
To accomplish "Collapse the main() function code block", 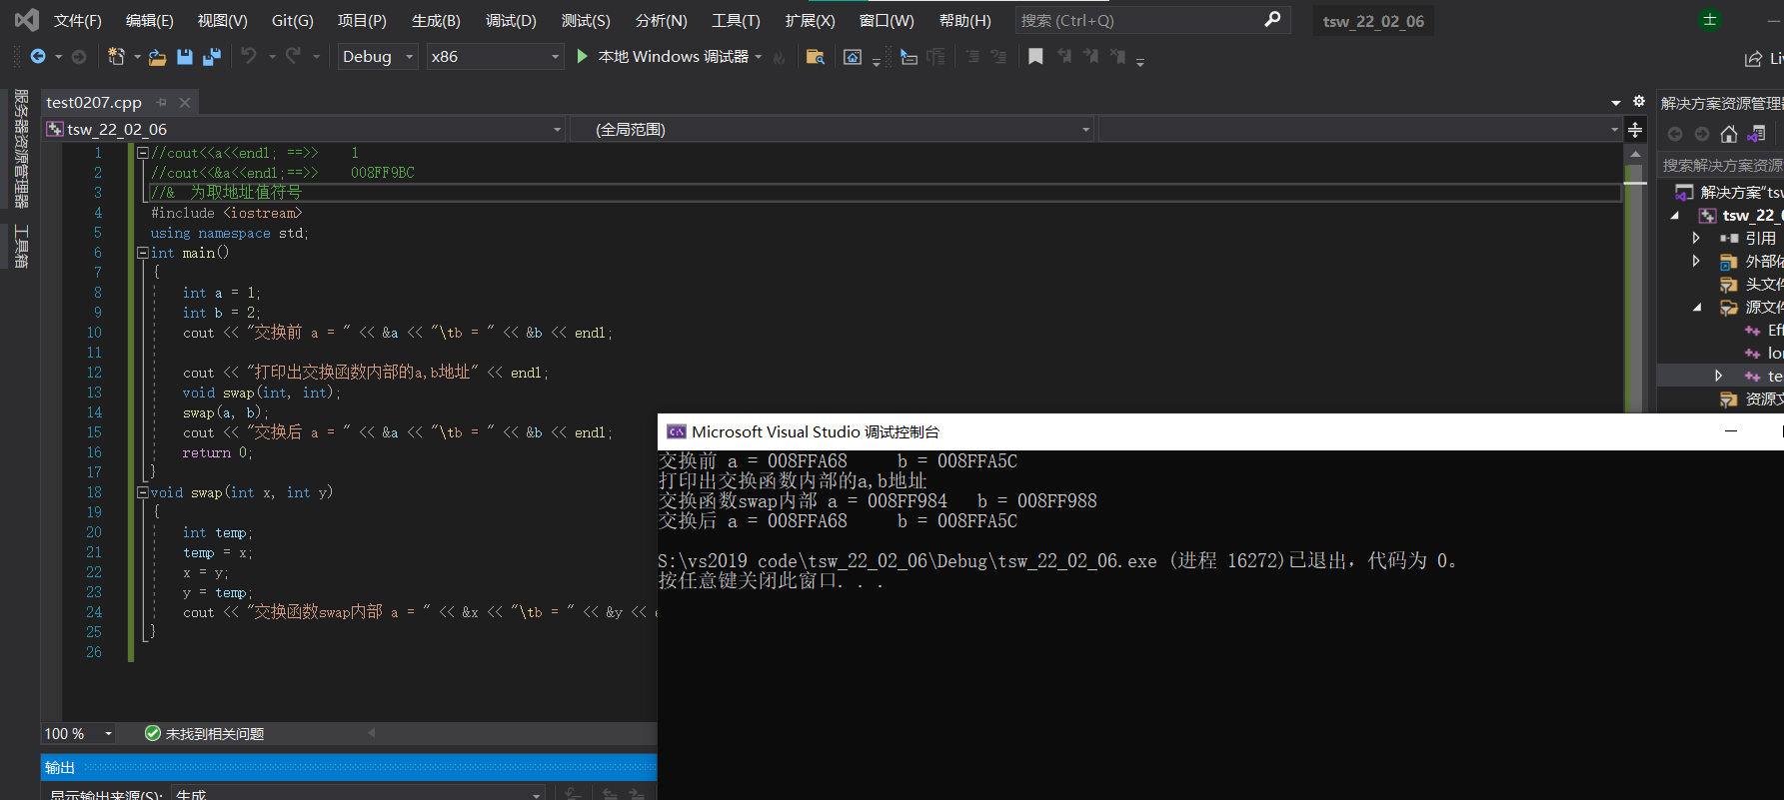I will click(x=143, y=253).
